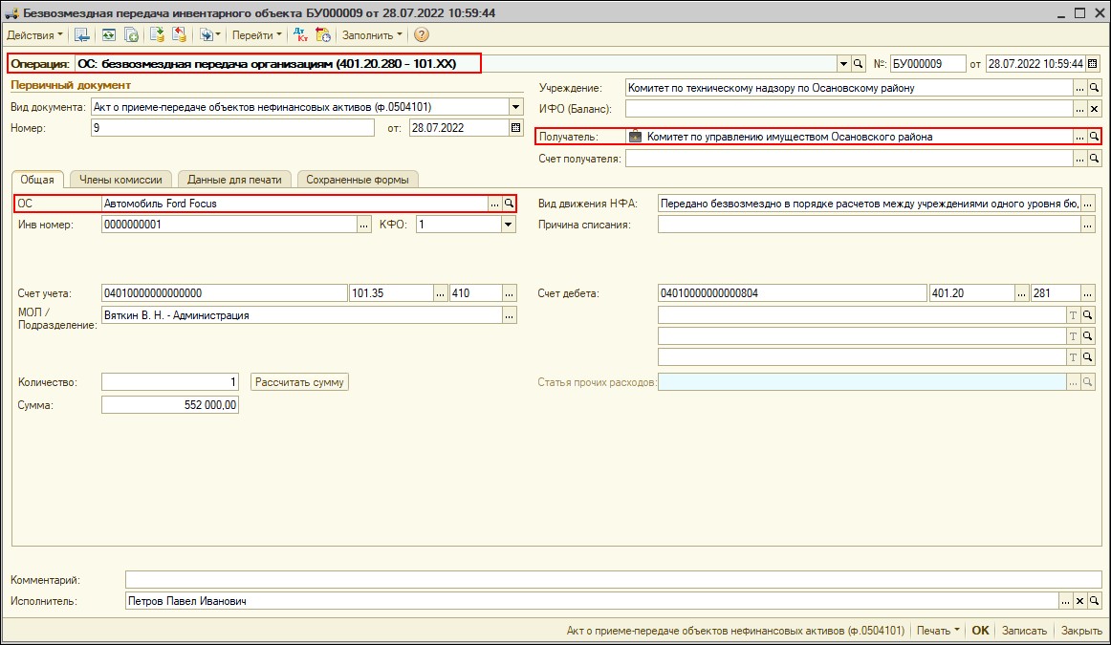Open selection for Учреждение via ellipsis
The image size is (1111, 645).
(x=1079, y=88)
